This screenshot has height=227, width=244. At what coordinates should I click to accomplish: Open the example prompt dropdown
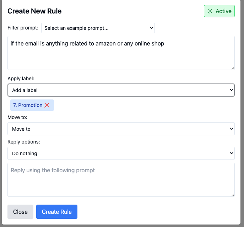click(x=98, y=28)
